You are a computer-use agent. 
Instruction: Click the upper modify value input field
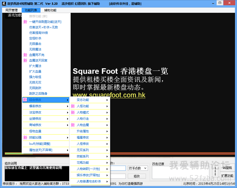(x=118, y=168)
